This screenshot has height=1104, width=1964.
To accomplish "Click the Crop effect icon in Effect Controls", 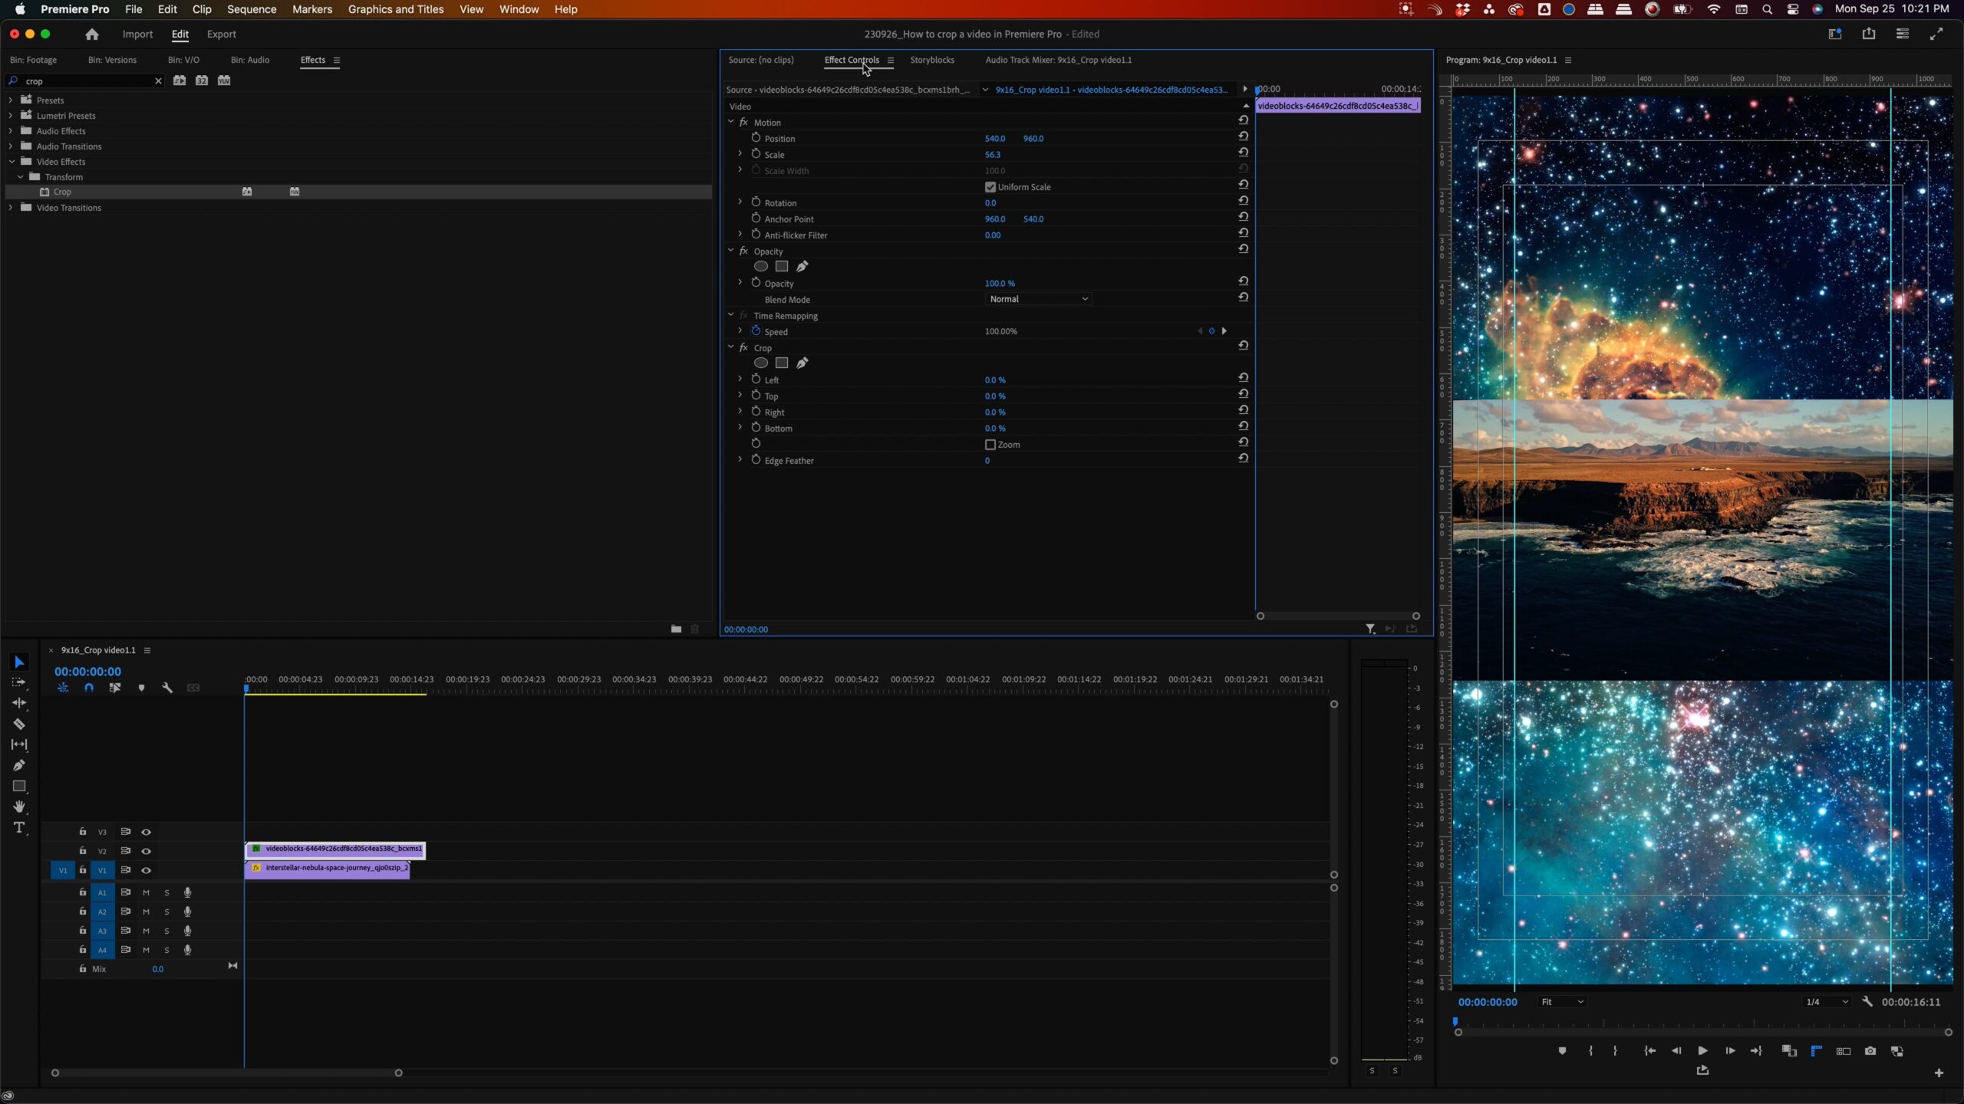I will pos(745,347).
